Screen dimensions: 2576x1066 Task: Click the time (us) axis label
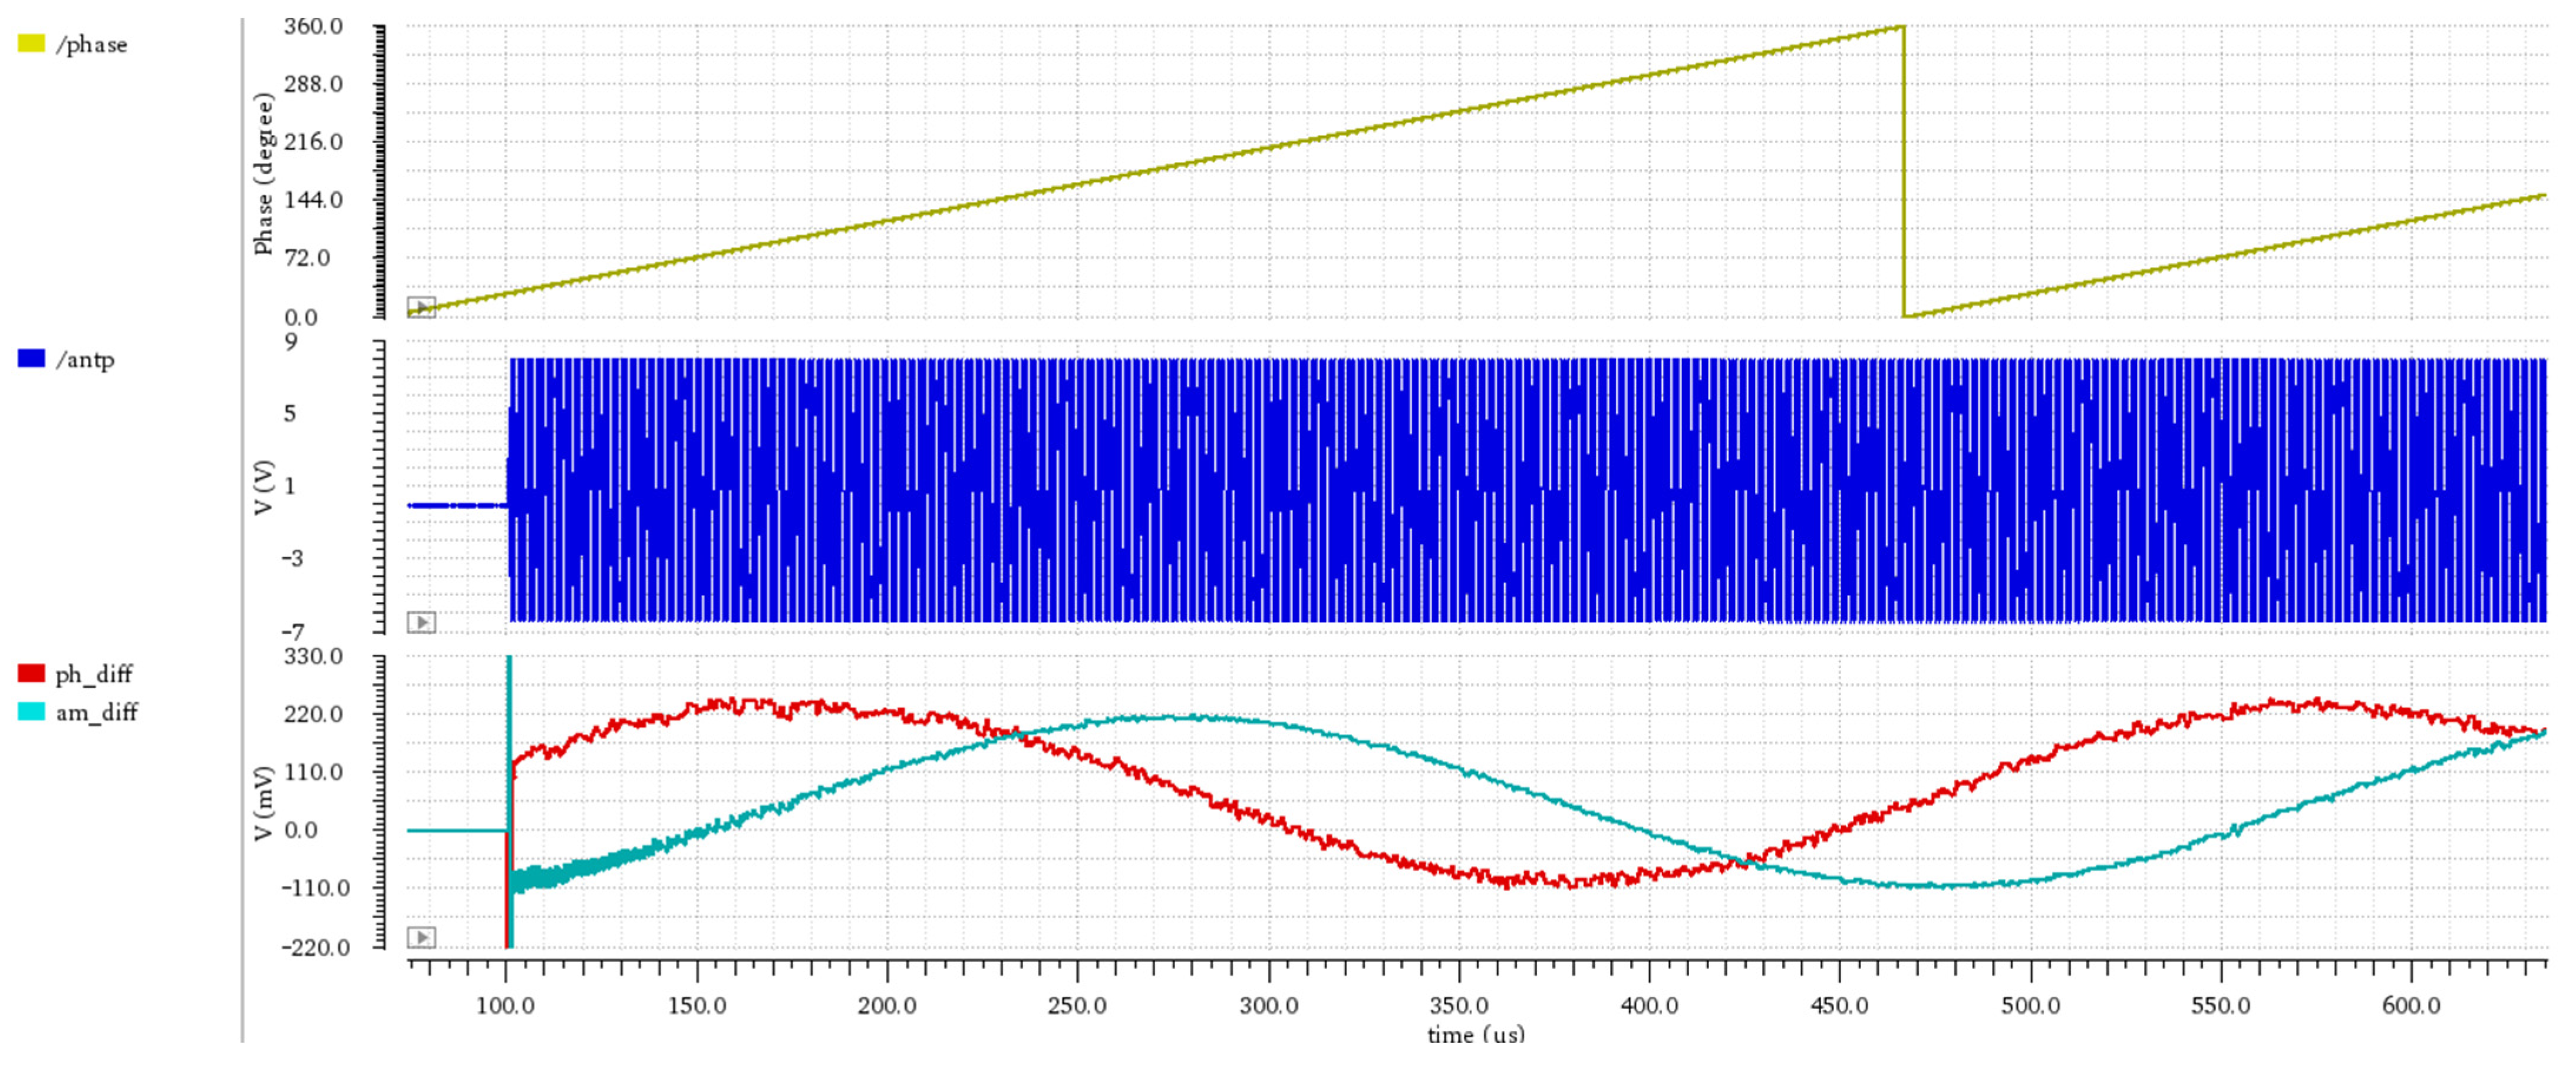pyautogui.click(x=1474, y=1036)
